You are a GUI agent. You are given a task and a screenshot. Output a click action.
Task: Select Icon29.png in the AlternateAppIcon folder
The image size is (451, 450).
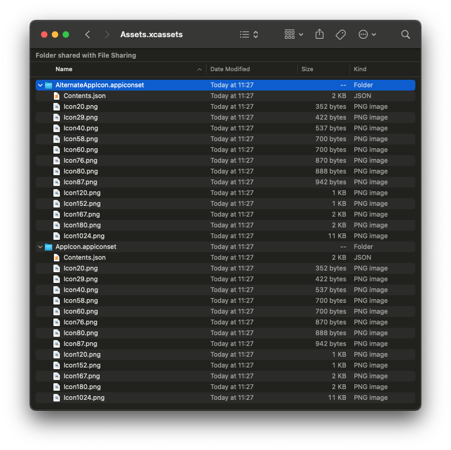[225, 117]
